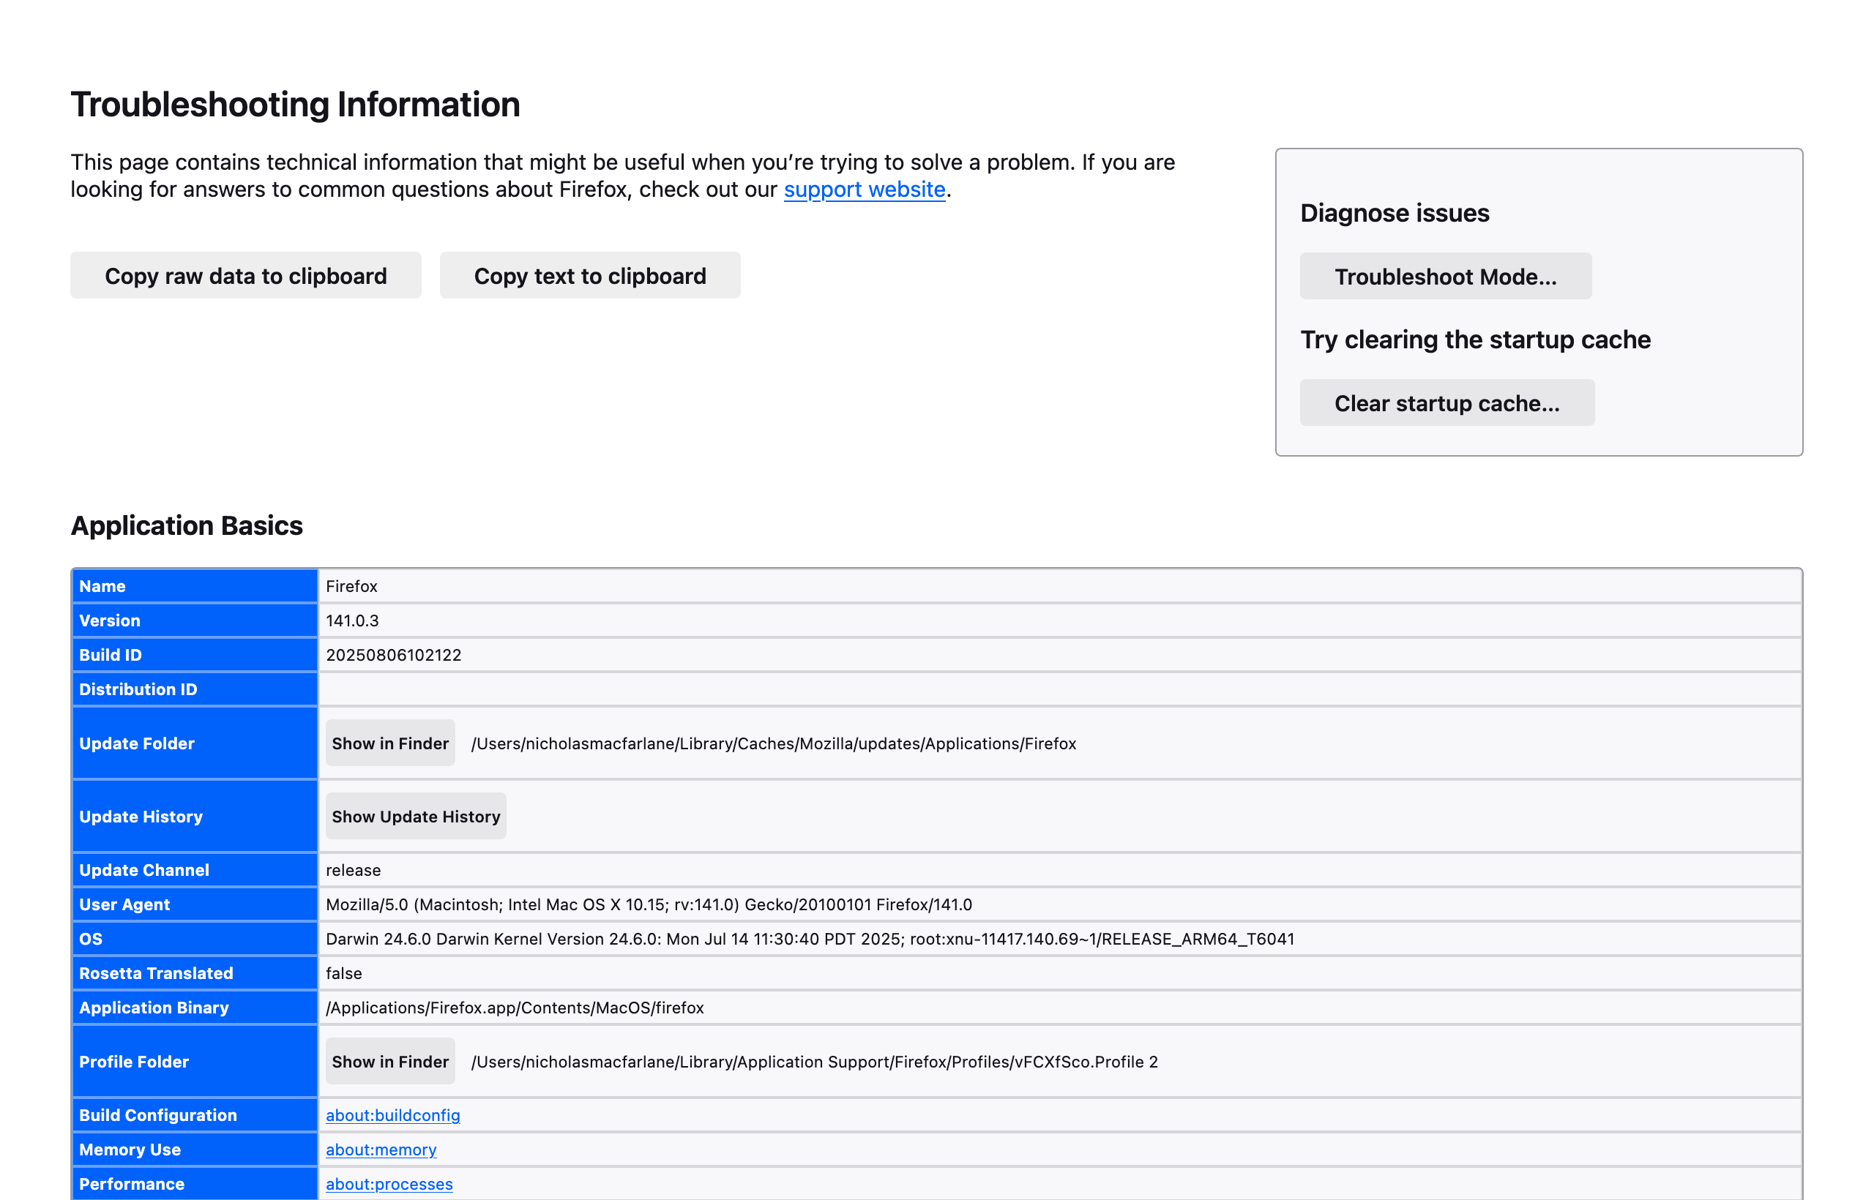
Task: Click the Profile Folder path text
Action: click(x=815, y=1061)
